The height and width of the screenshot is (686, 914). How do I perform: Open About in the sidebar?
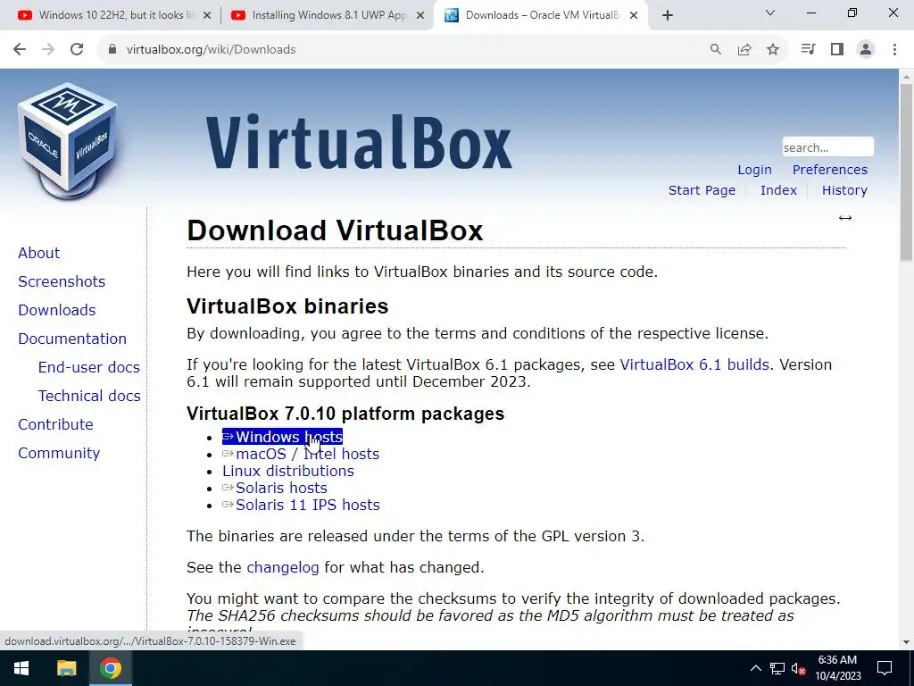[38, 253]
